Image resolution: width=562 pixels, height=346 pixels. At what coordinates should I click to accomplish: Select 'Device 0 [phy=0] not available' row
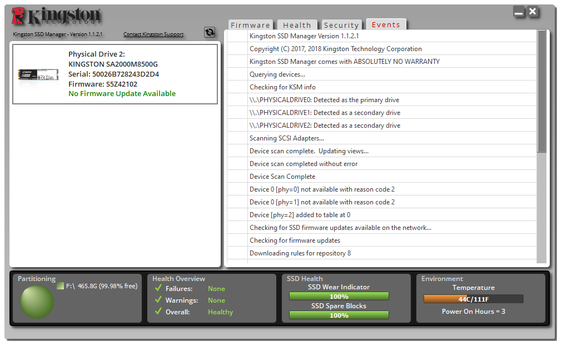coord(382,189)
